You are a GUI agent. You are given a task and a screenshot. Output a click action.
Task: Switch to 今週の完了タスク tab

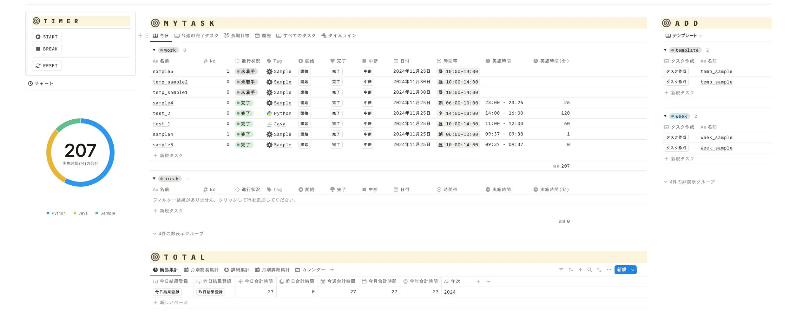[x=196, y=36]
